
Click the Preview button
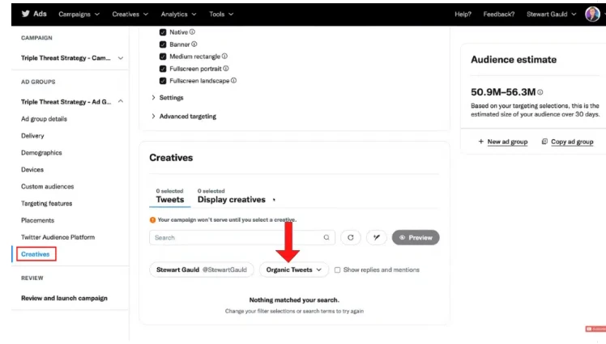pos(416,237)
